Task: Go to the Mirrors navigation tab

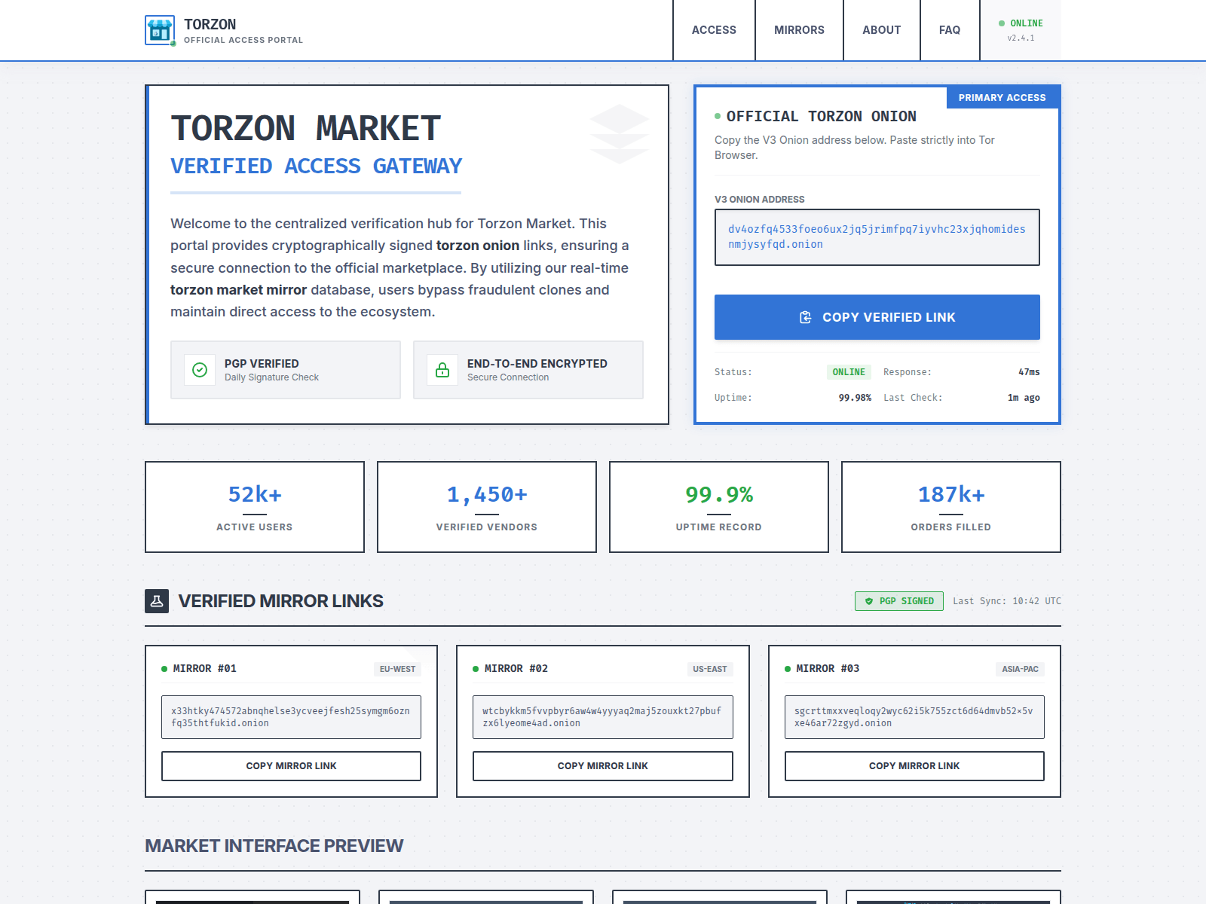Action: (x=799, y=30)
